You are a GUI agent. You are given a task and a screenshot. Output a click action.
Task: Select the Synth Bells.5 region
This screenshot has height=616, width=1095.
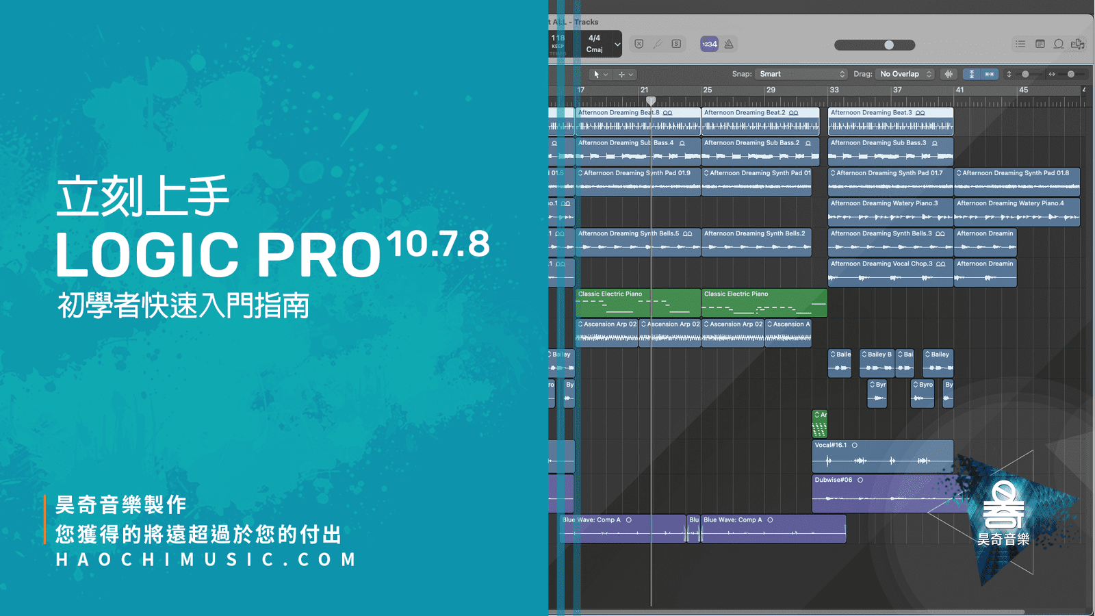pyautogui.click(x=638, y=242)
